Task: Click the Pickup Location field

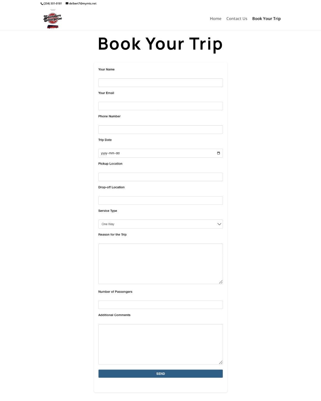Action: 160,177
